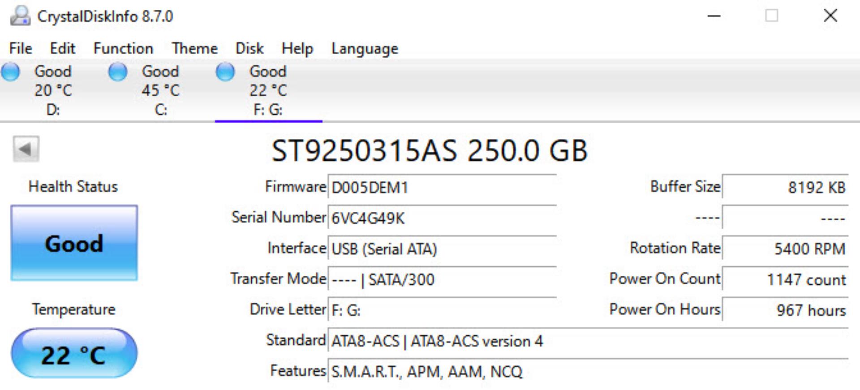Click the Transfer Mode field SATA/300
The height and width of the screenshot is (390, 860).
click(x=442, y=279)
